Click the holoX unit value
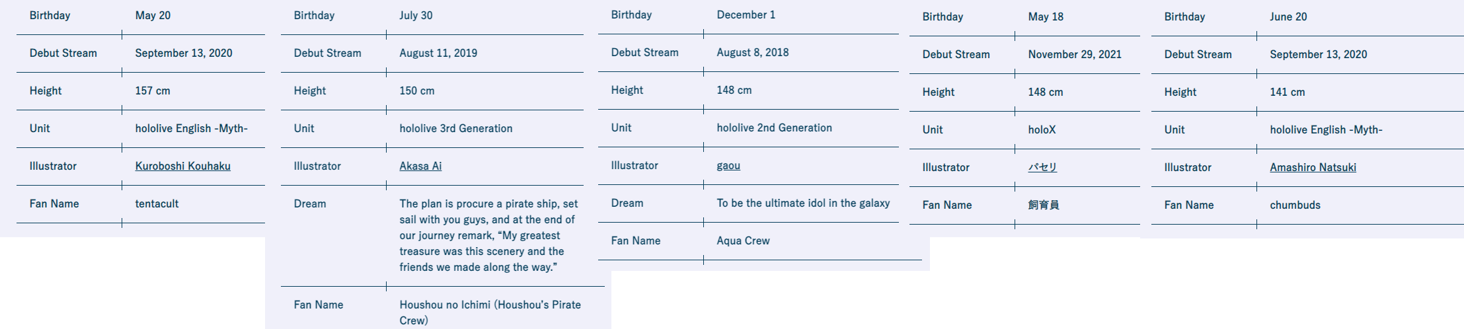 click(1042, 129)
